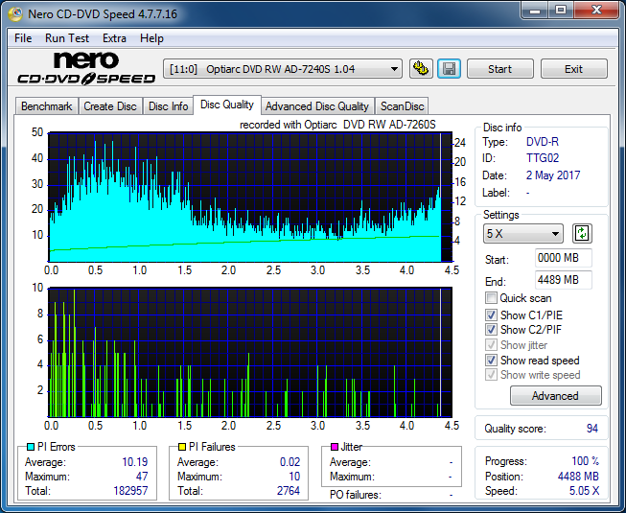Open the Optiarc drive selection dropdown

[x=283, y=69]
